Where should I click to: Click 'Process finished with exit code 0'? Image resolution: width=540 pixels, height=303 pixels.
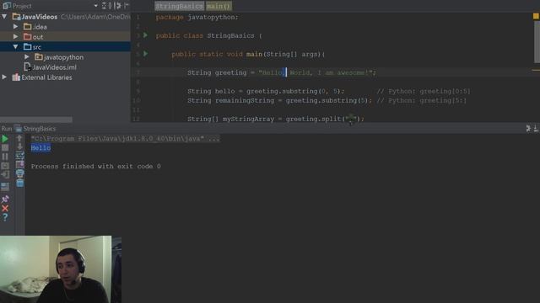pos(95,167)
